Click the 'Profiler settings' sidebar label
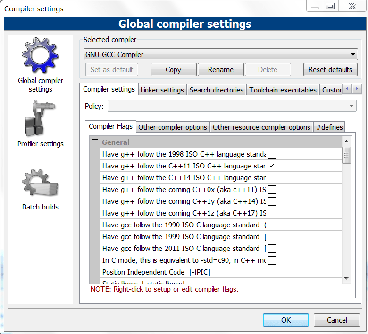 tap(41, 143)
